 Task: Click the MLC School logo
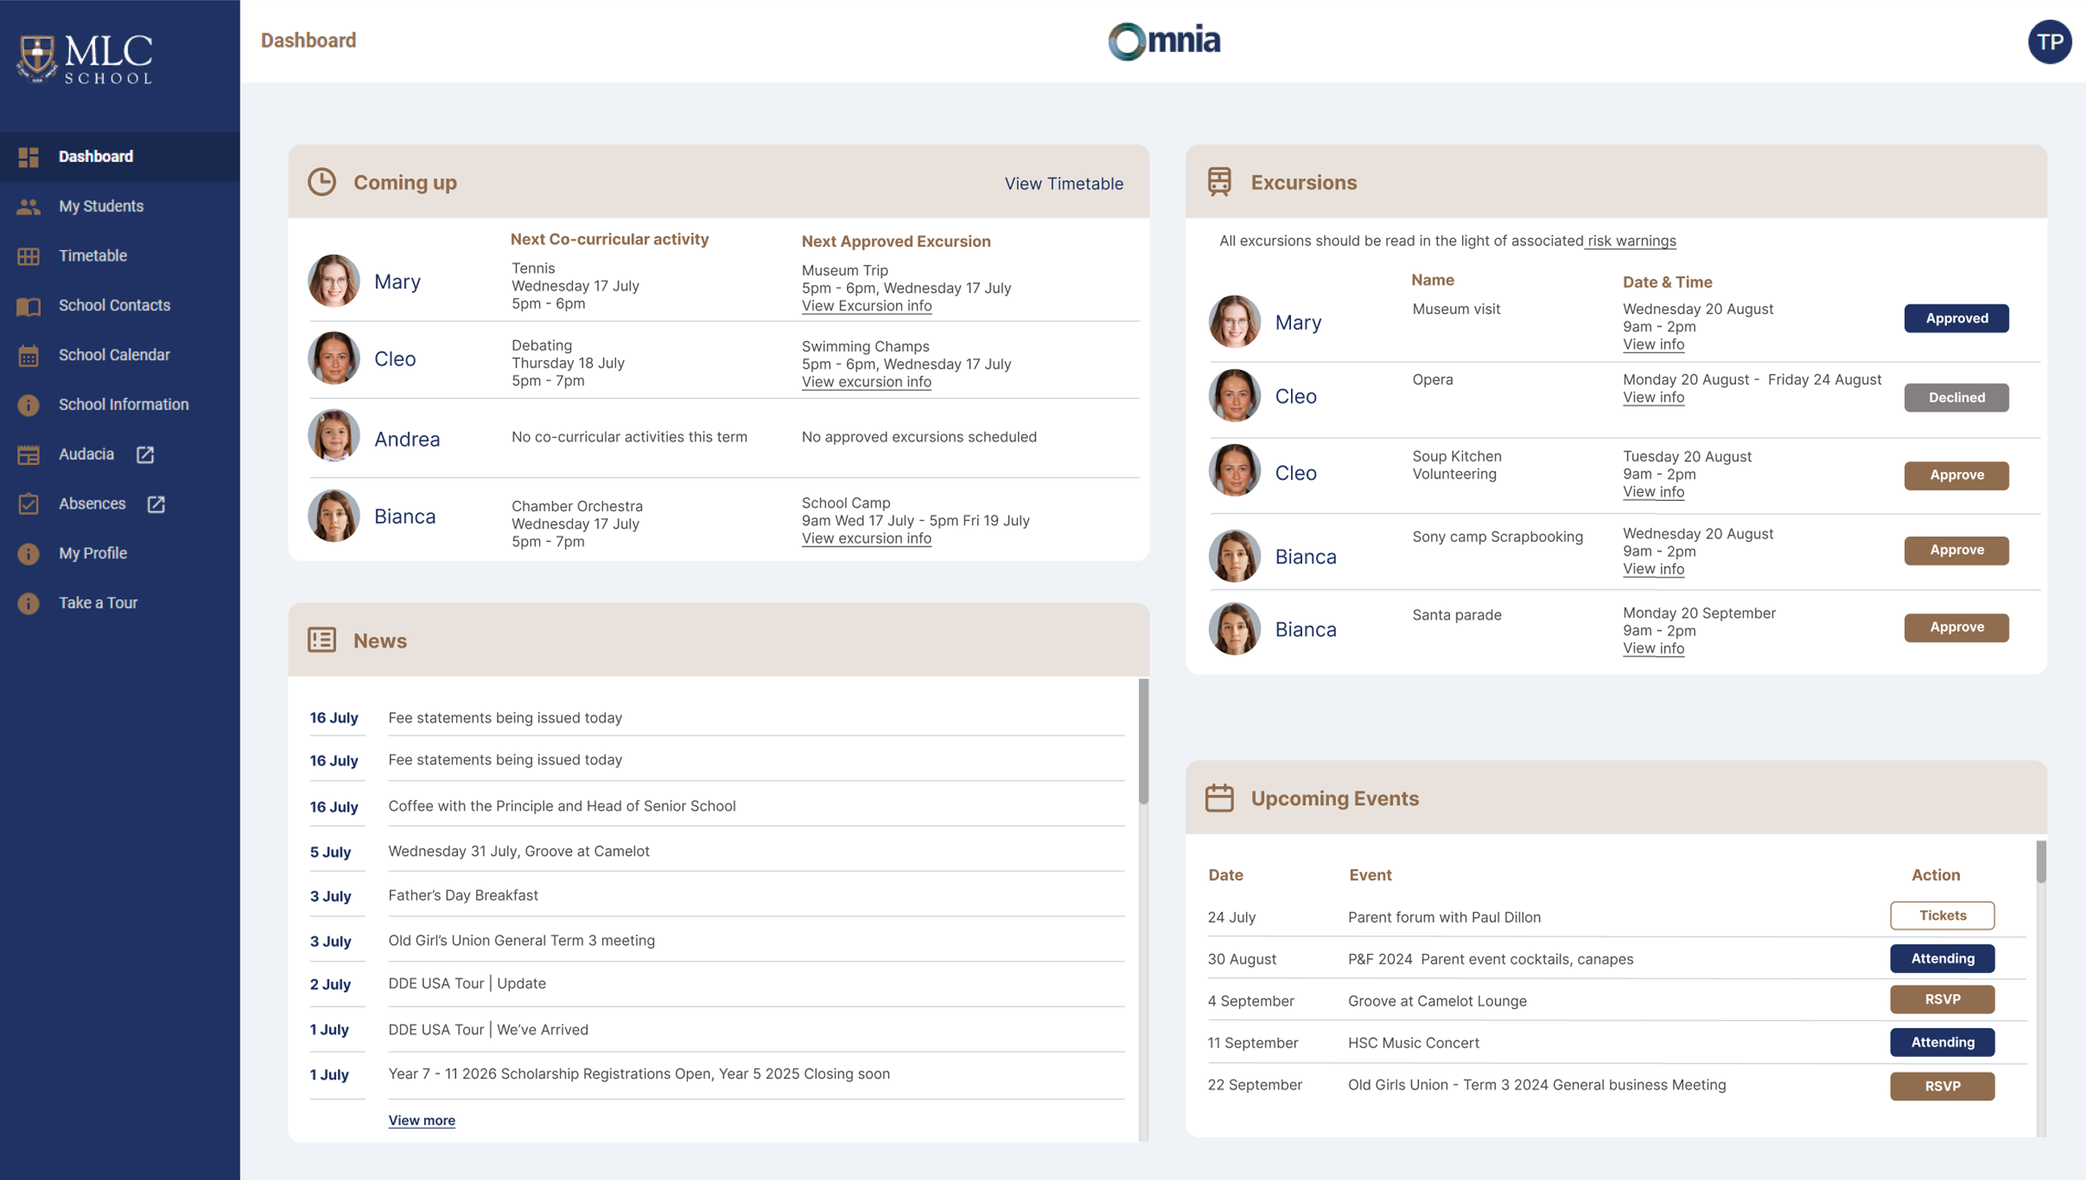tap(85, 58)
